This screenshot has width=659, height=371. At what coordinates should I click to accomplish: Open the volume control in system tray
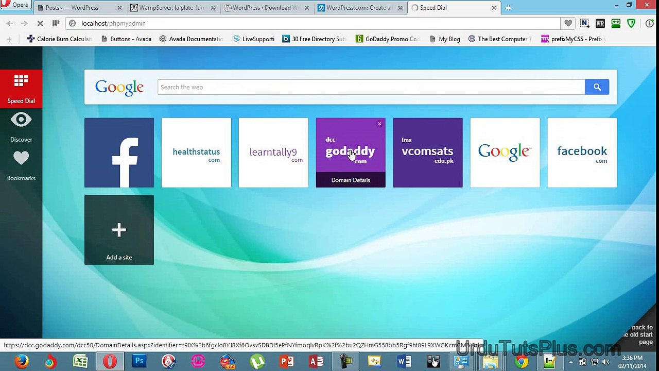pyautogui.click(x=606, y=362)
